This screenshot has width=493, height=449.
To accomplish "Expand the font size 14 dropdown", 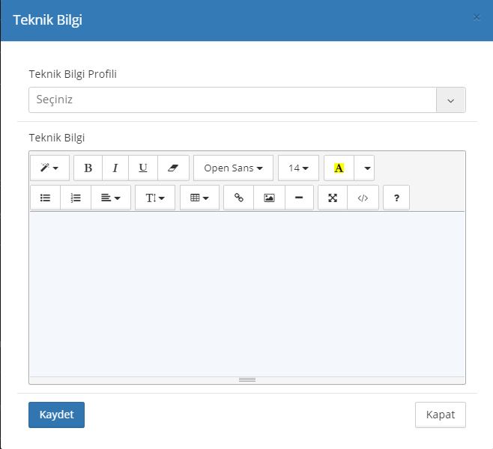I will click(x=298, y=168).
